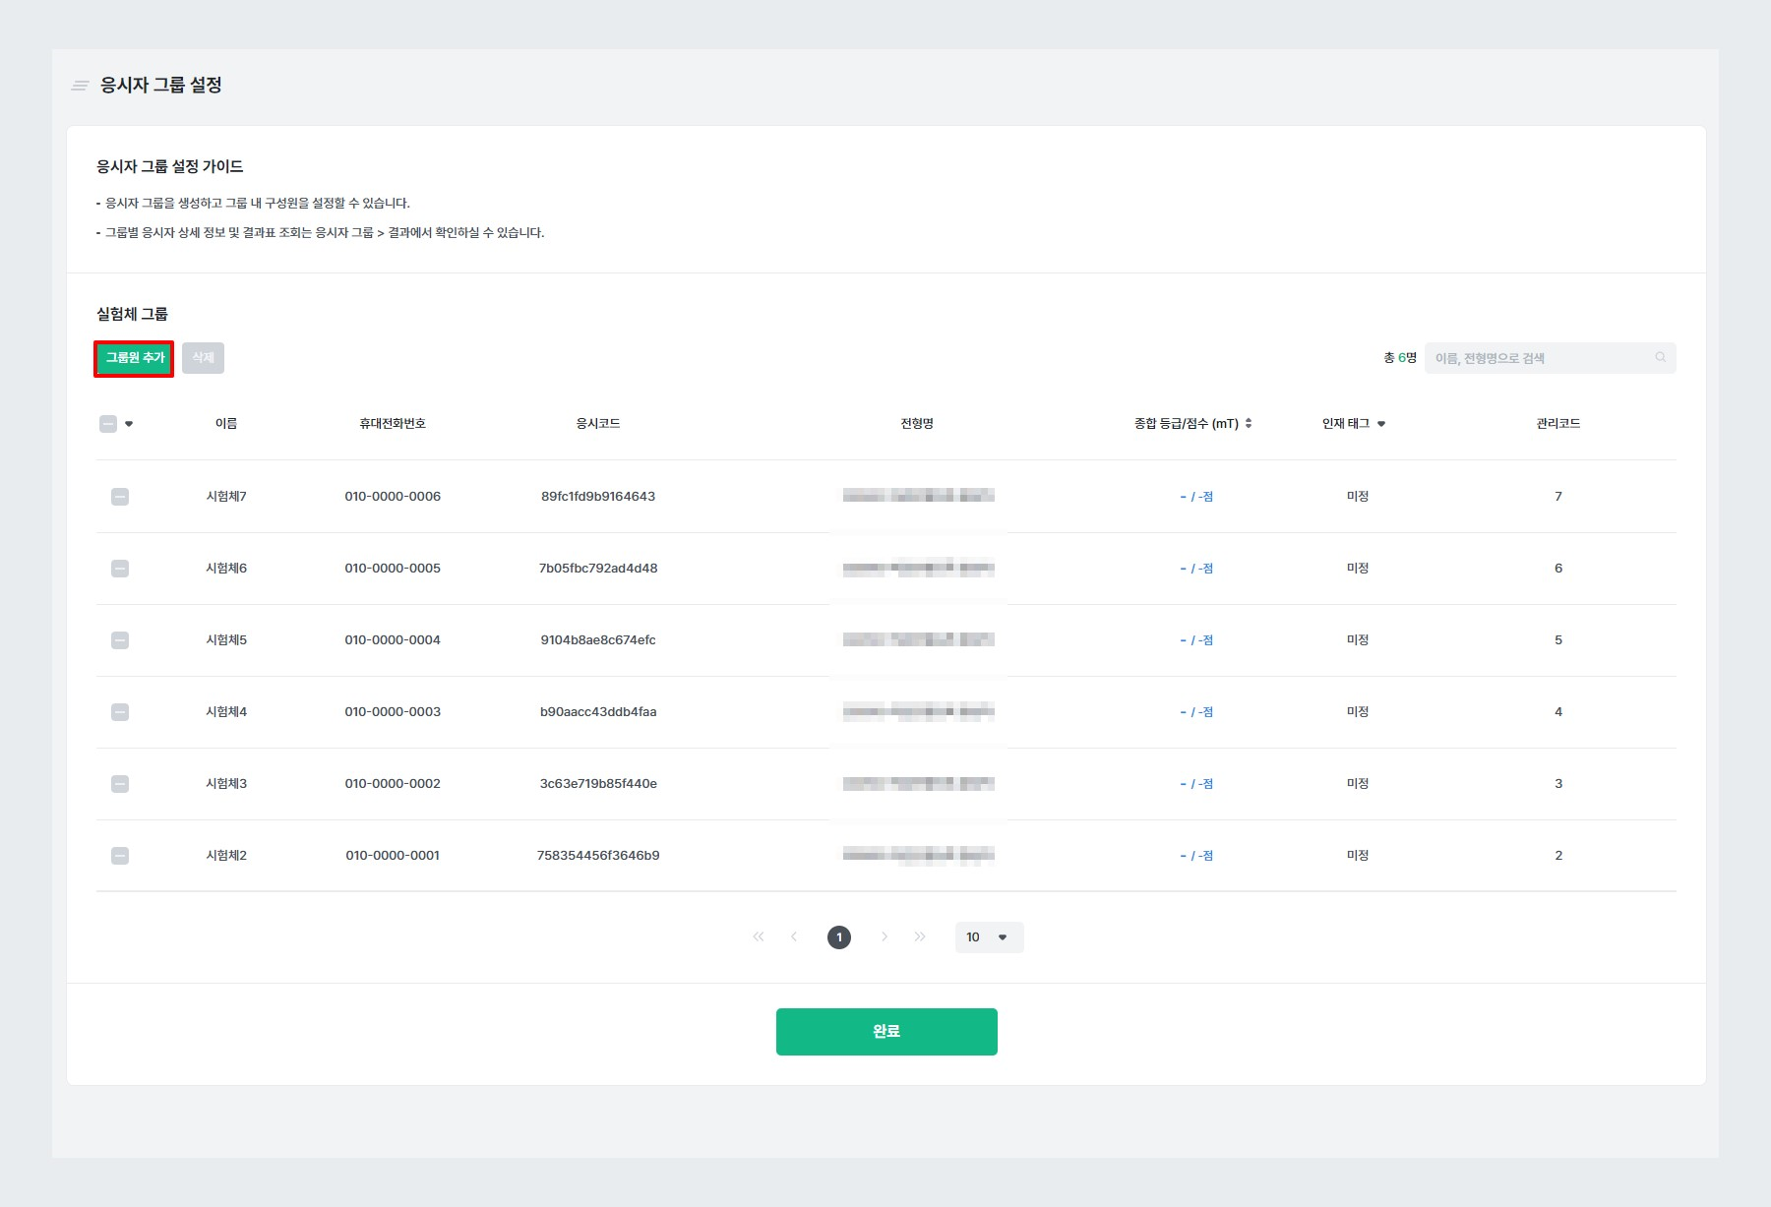Open score link '- / -점' for 시험체3
The width and height of the screenshot is (1771, 1207).
point(1196,784)
